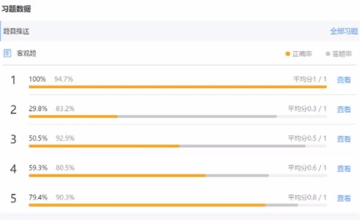Viewport: 360px width, 222px height.
Task: Click the 正确率 legend label
Action: [x=302, y=53]
